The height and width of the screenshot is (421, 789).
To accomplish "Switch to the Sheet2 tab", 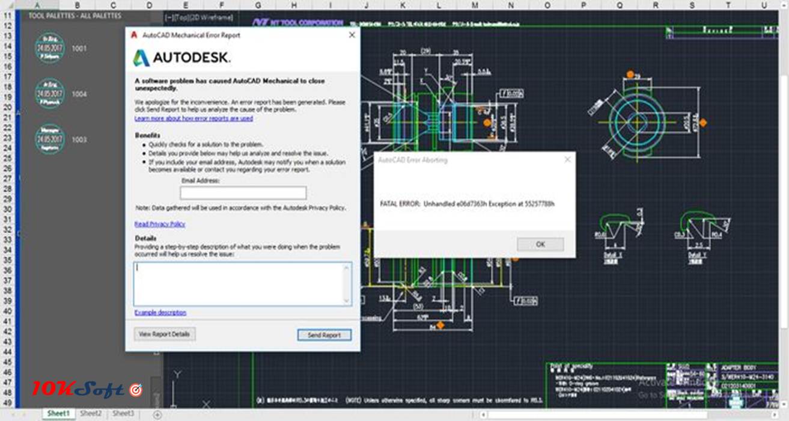I will tap(91, 414).
